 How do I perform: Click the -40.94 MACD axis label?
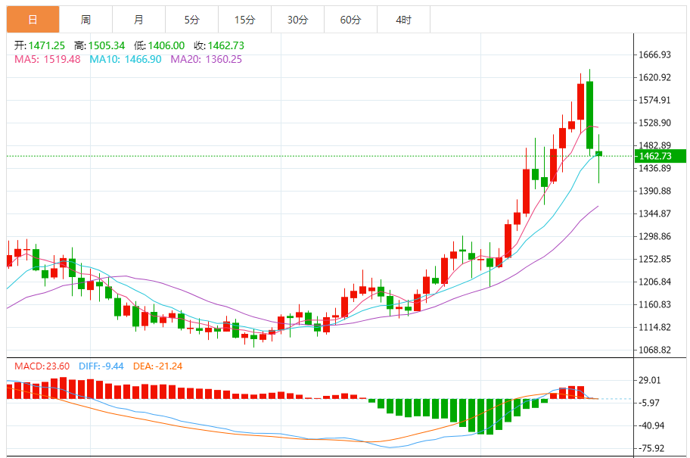coord(651,426)
